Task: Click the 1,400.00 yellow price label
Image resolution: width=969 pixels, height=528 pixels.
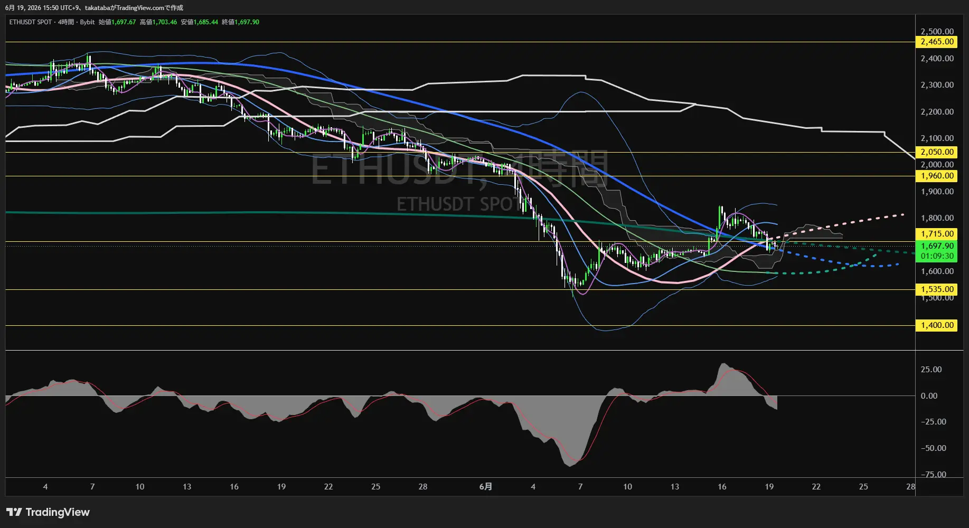Action: tap(937, 325)
